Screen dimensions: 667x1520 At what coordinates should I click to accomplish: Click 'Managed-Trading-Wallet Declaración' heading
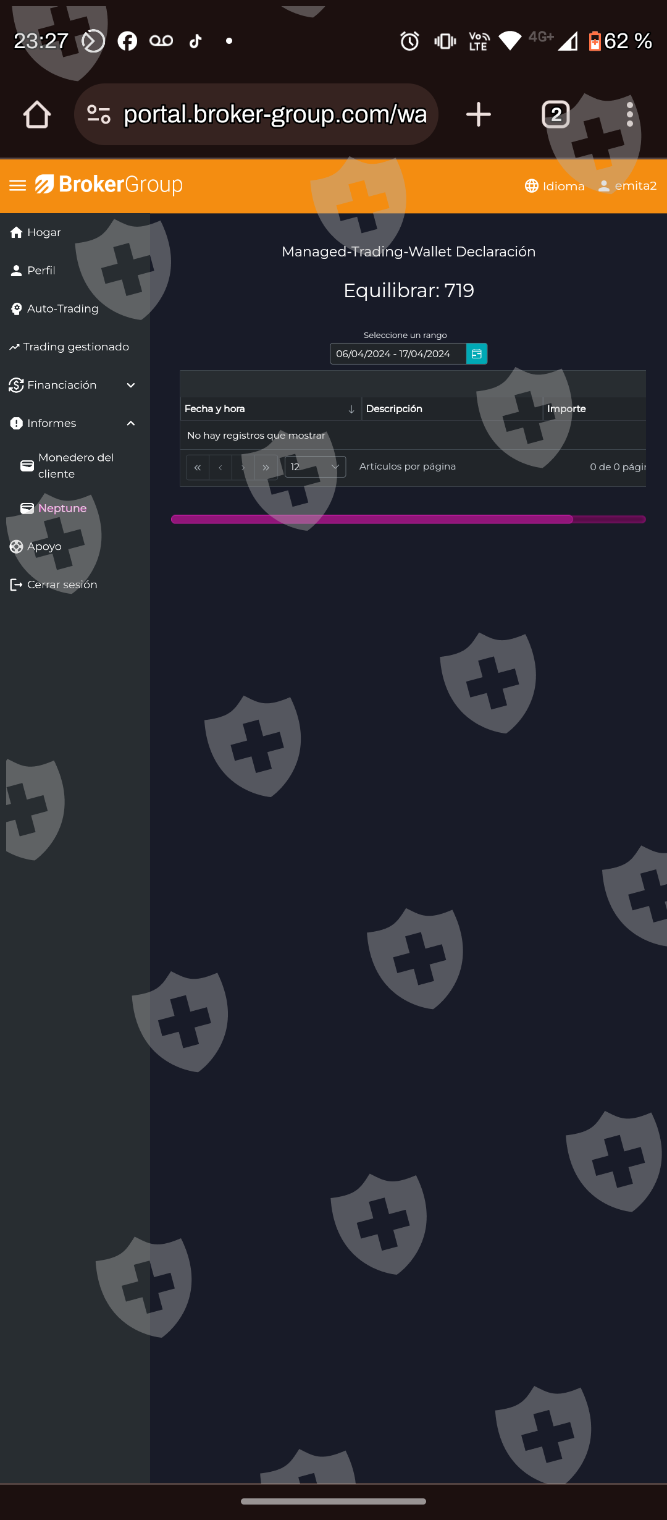(409, 252)
